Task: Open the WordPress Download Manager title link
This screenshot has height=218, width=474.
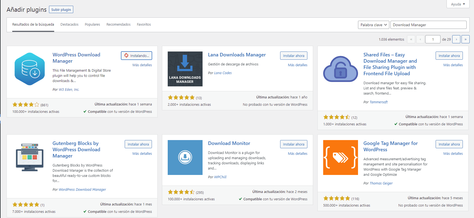Action: (x=76, y=58)
